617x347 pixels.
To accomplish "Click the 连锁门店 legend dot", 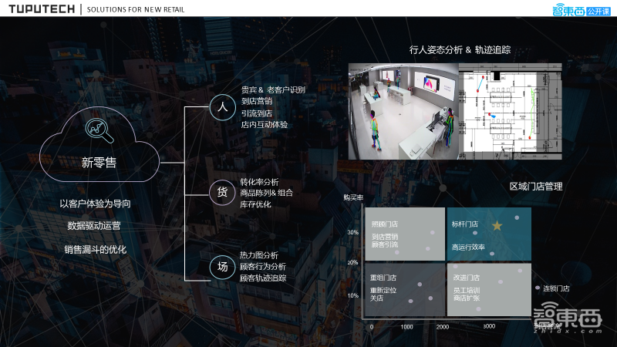I will [x=538, y=288].
